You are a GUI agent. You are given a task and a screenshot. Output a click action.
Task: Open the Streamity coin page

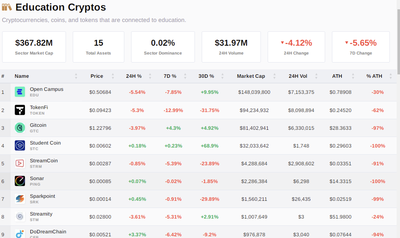point(41,214)
